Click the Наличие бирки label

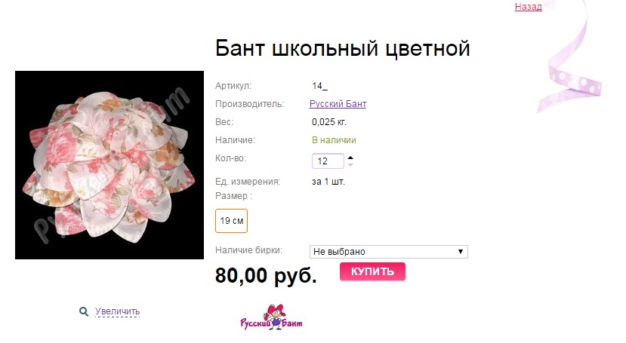[x=248, y=250]
